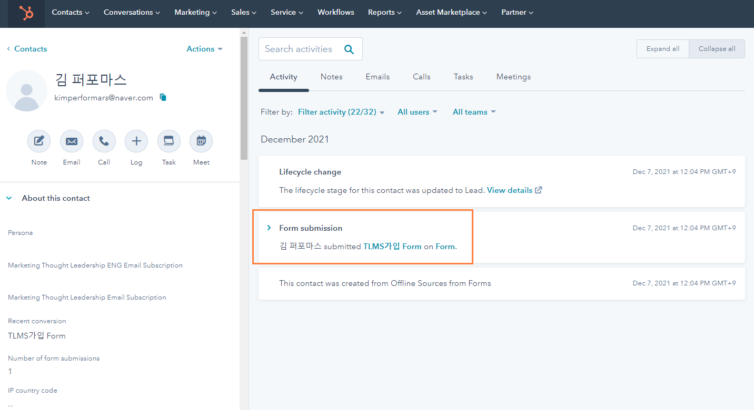Image resolution: width=754 pixels, height=410 pixels.
Task: Open the All users filter dropdown
Action: point(418,112)
